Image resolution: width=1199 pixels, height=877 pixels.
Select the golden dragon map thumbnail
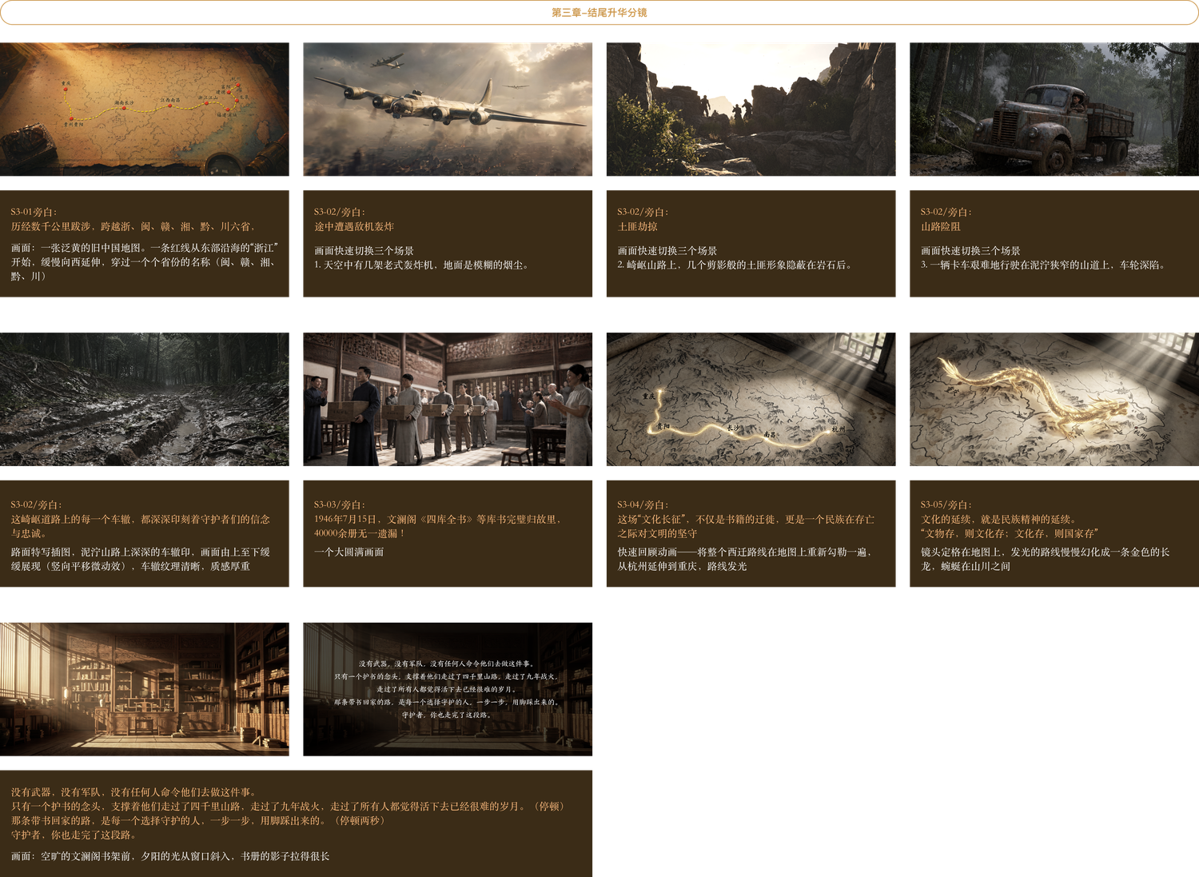1054,400
